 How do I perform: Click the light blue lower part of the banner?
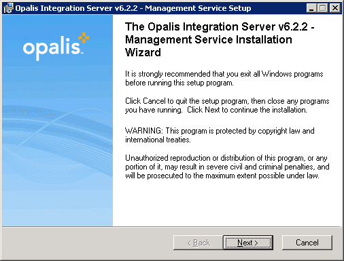(x=57, y=205)
